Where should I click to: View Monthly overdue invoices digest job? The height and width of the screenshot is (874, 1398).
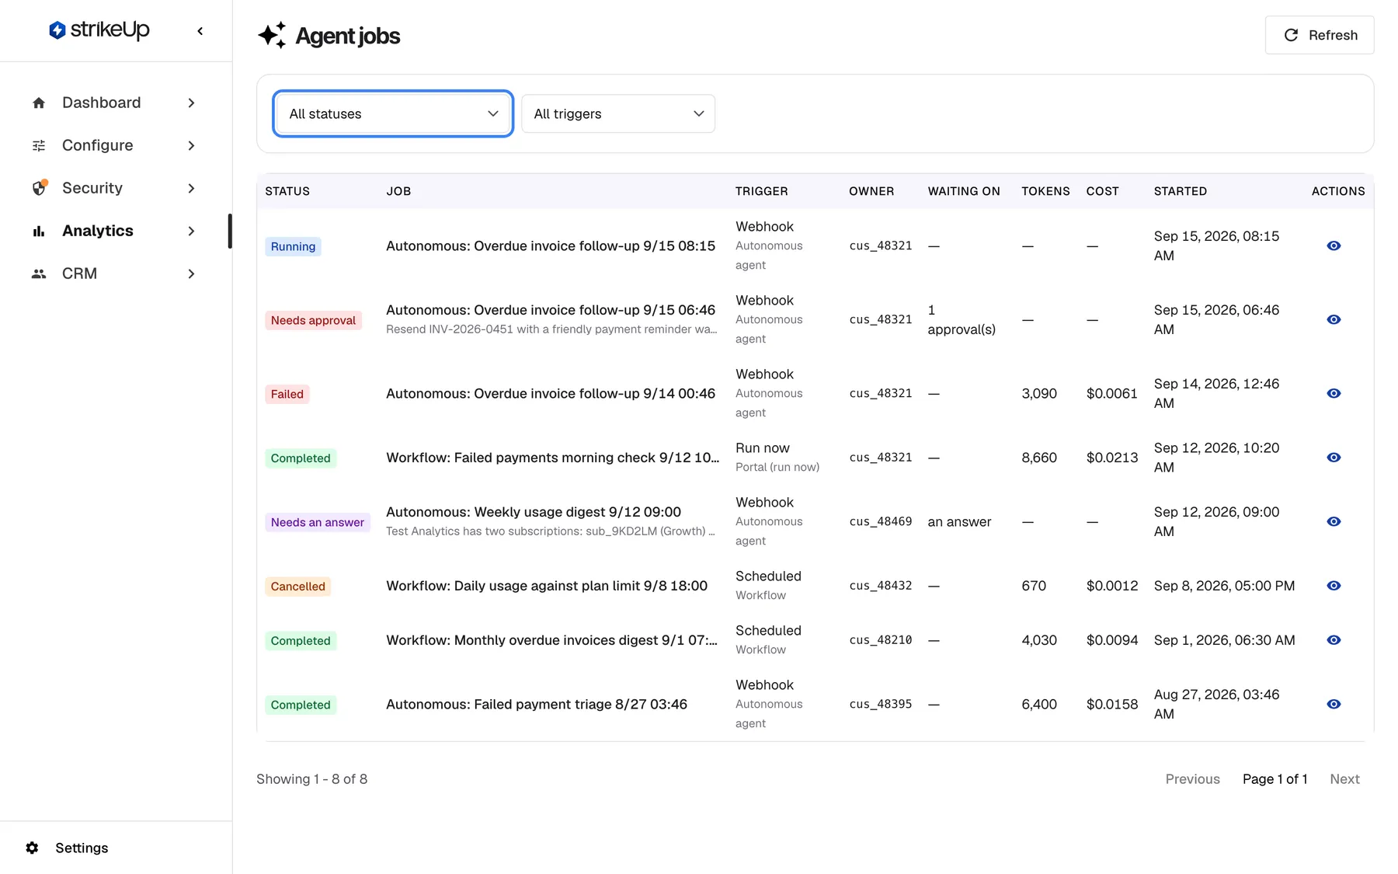(x=1334, y=640)
